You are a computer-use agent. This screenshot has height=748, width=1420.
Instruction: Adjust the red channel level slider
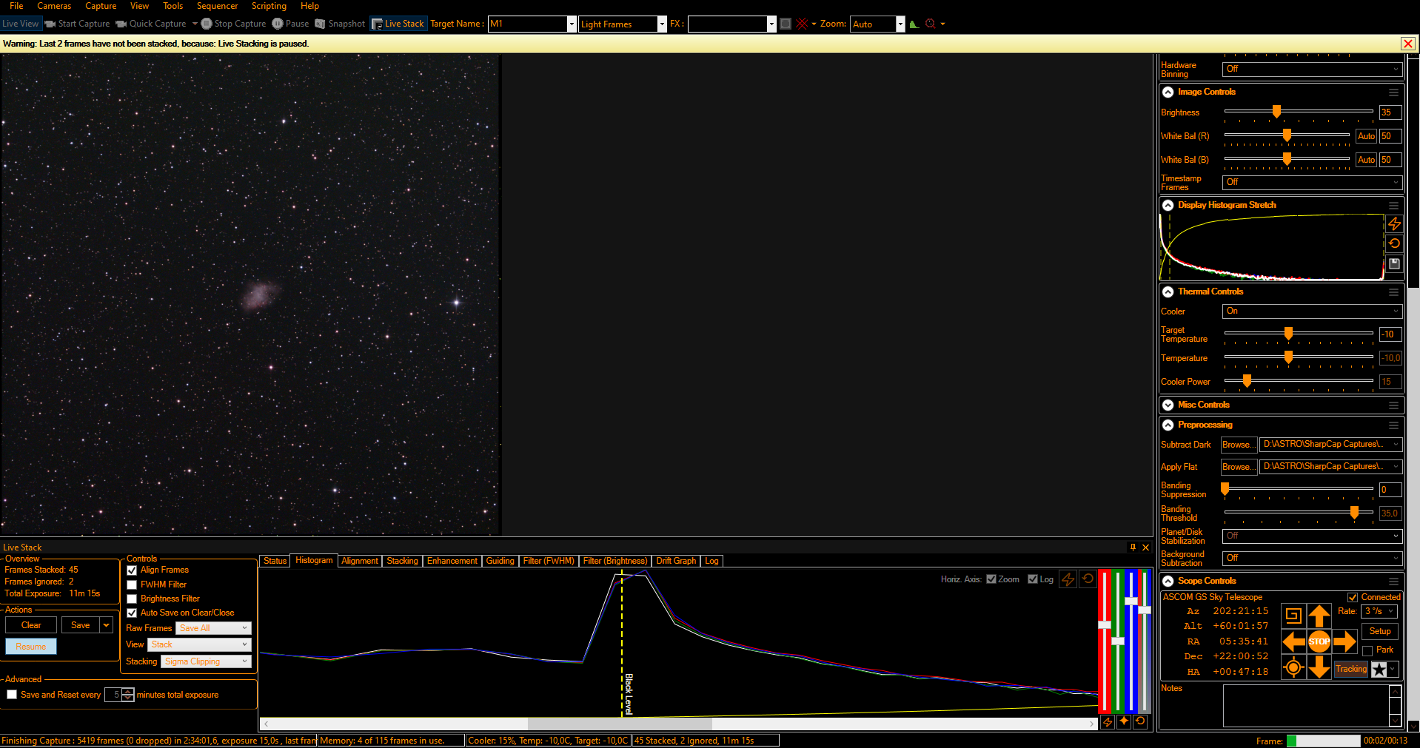point(1105,625)
